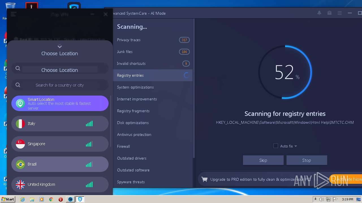The image size is (362, 203).
Task: Choose the Brazil server location
Action: (60, 164)
